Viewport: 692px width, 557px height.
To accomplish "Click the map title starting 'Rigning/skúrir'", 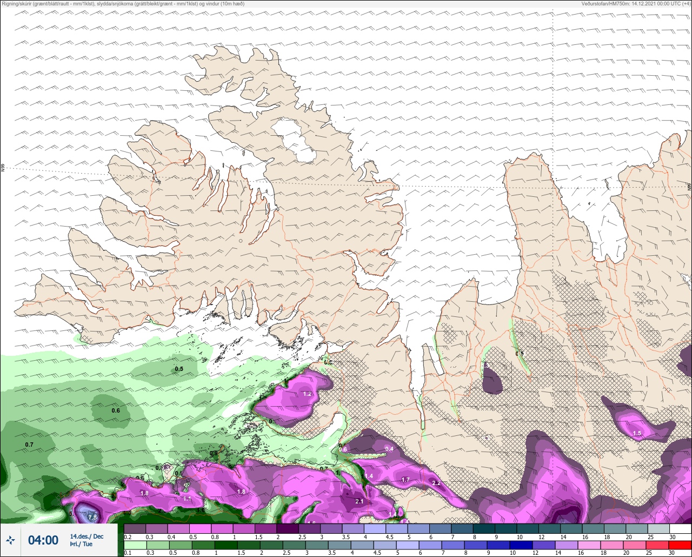I will click(123, 3).
